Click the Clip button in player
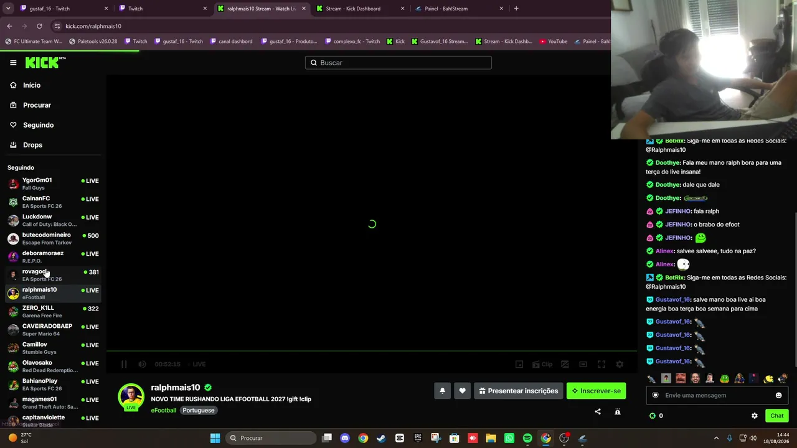 pos(543,364)
